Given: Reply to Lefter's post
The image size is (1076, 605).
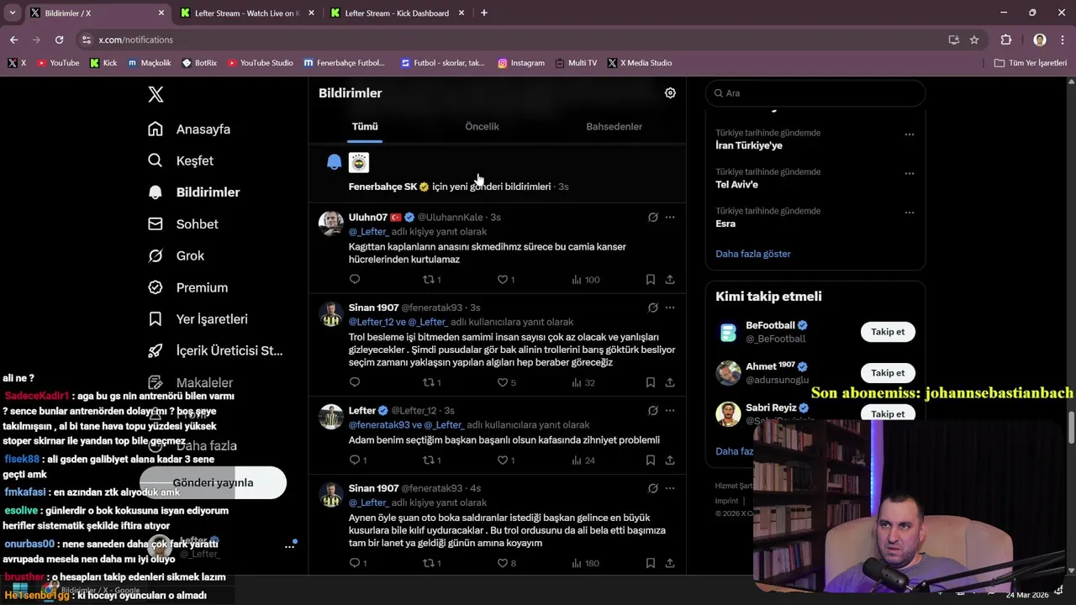Looking at the screenshot, I should [x=358, y=460].
